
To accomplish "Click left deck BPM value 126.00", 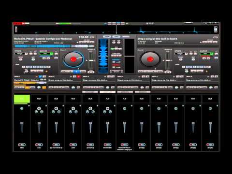I will (x=84, y=37).
